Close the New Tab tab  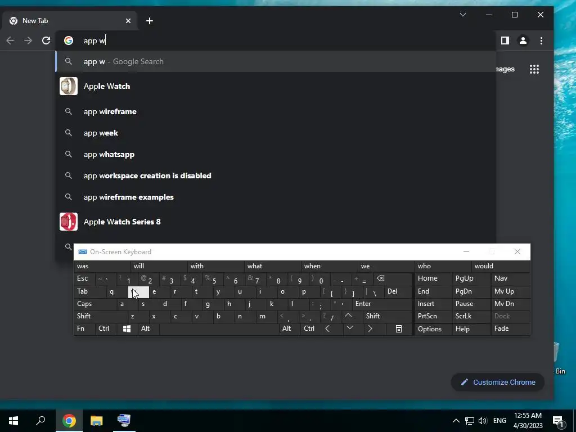128,21
